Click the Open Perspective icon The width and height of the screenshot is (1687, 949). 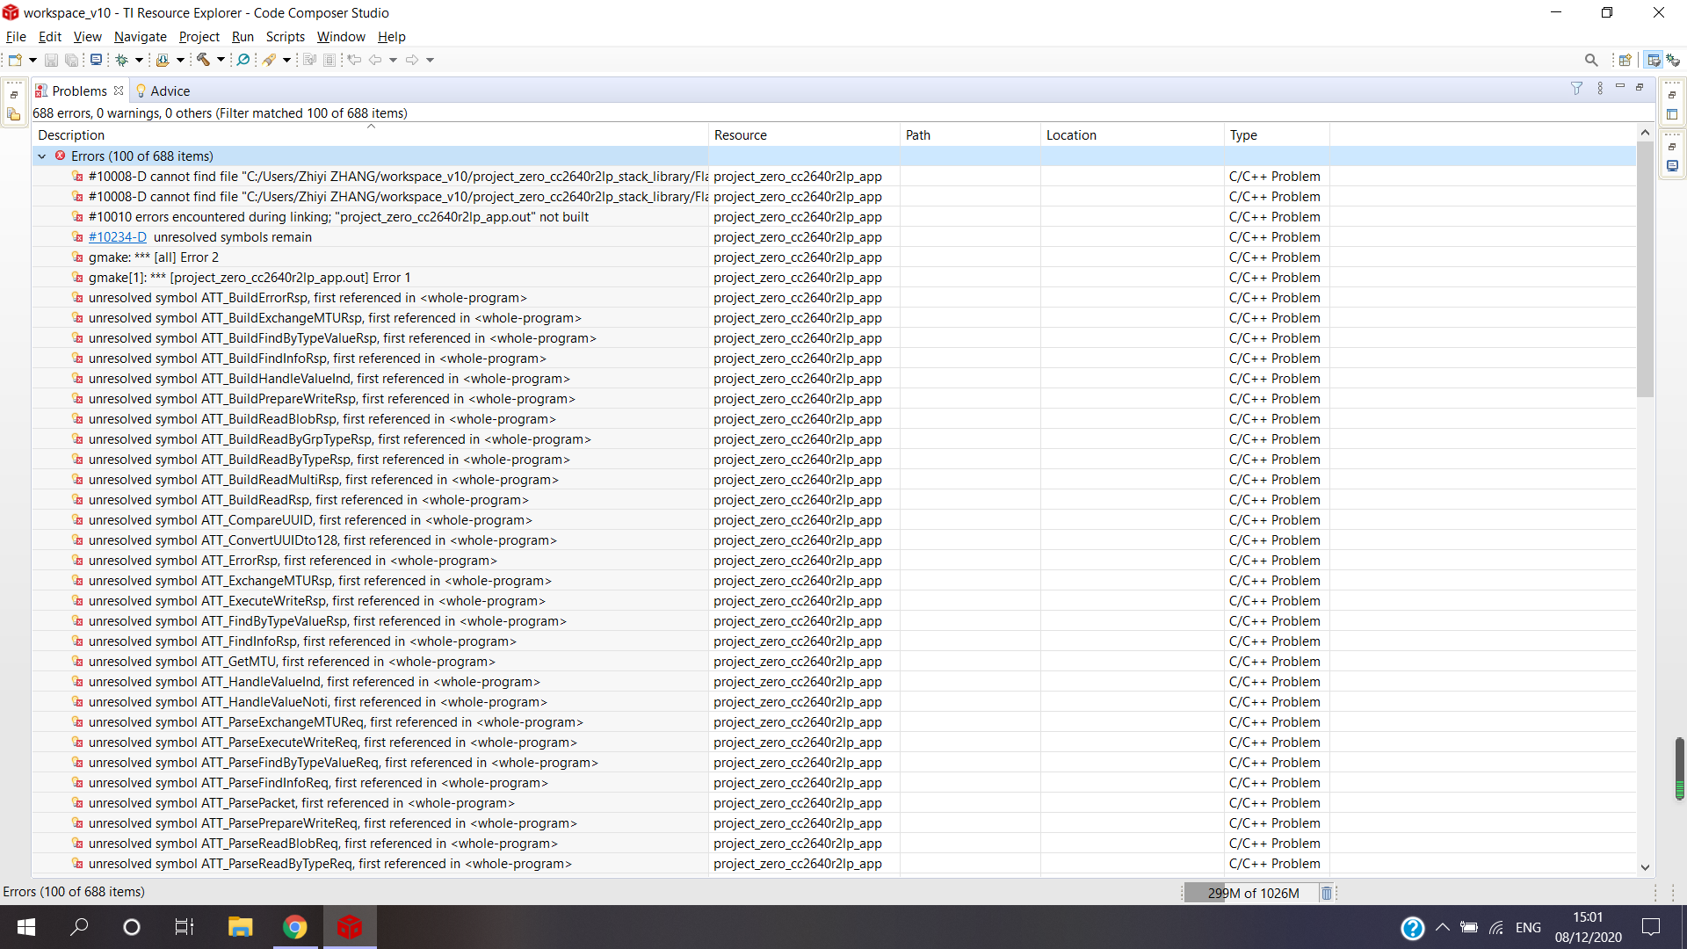tap(1625, 60)
